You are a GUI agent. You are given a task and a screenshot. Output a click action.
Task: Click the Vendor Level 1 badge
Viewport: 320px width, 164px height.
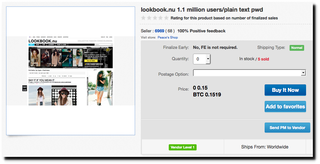[x=182, y=147]
